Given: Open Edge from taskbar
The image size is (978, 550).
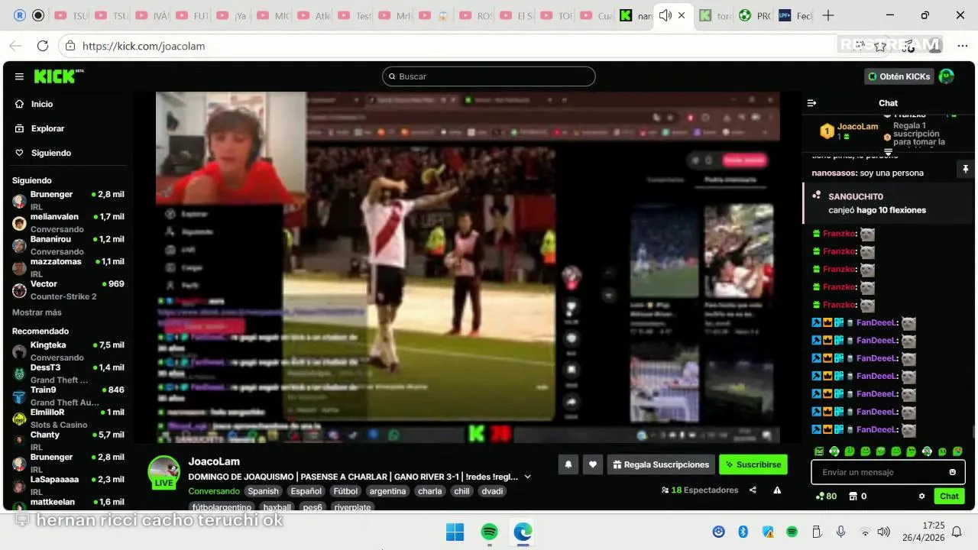Looking at the screenshot, I should pos(523,532).
